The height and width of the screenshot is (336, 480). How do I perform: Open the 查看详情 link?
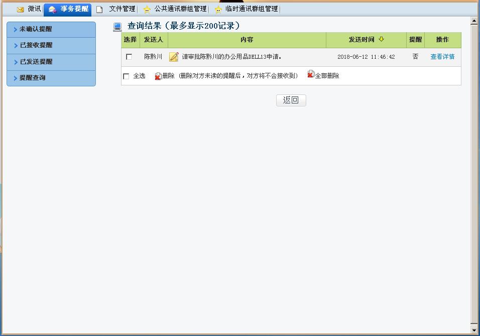point(442,57)
